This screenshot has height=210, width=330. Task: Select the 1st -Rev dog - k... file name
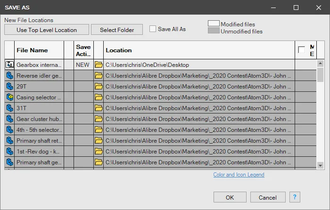click(x=39, y=151)
